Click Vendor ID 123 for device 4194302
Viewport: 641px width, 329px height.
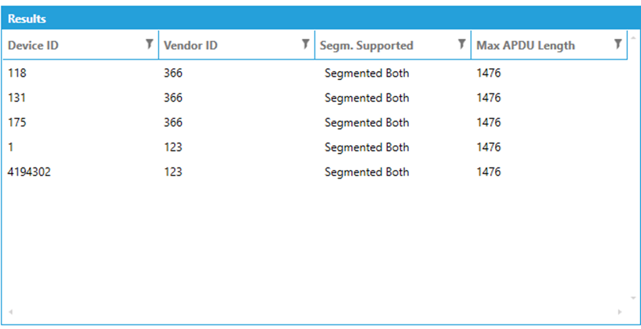coord(173,172)
